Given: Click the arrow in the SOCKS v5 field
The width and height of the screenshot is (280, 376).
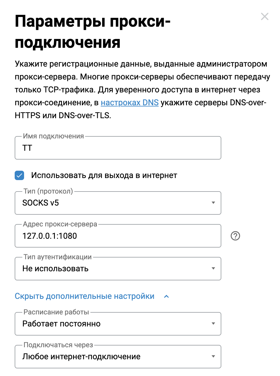Looking at the screenshot, I should click(213, 203).
